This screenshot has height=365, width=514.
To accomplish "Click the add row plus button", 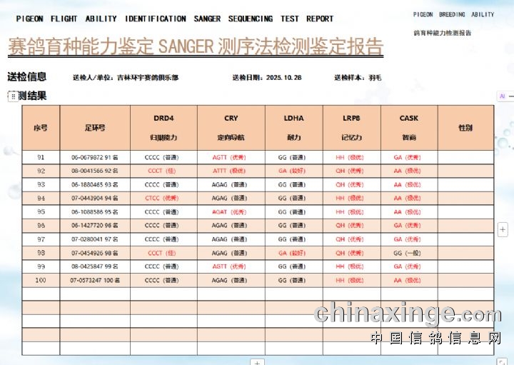I will click(x=257, y=362).
